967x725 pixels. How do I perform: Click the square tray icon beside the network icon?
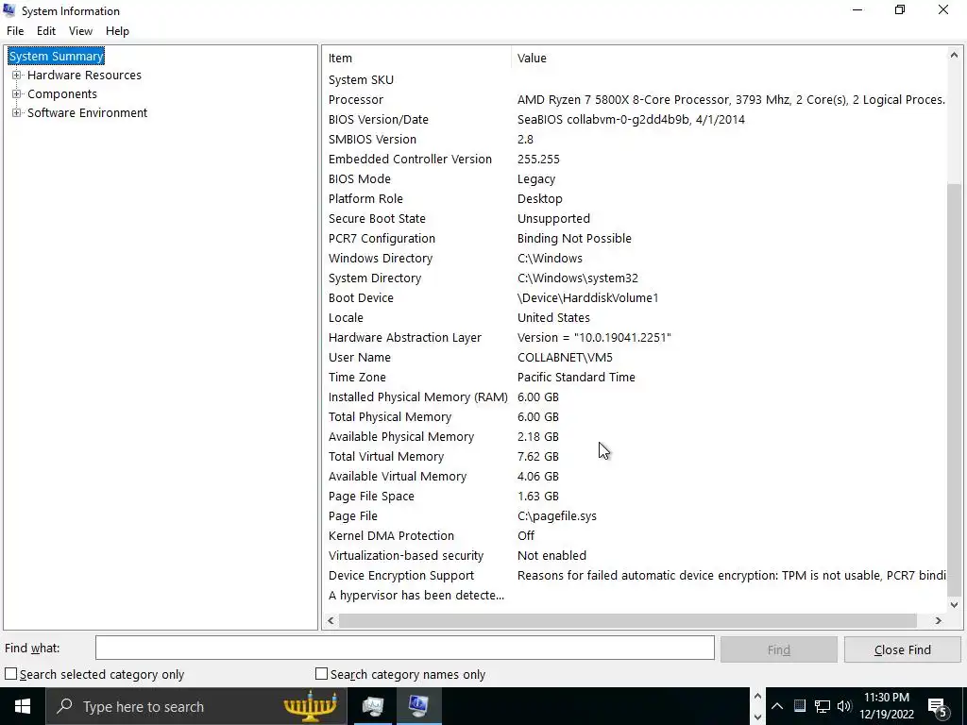[x=799, y=706]
